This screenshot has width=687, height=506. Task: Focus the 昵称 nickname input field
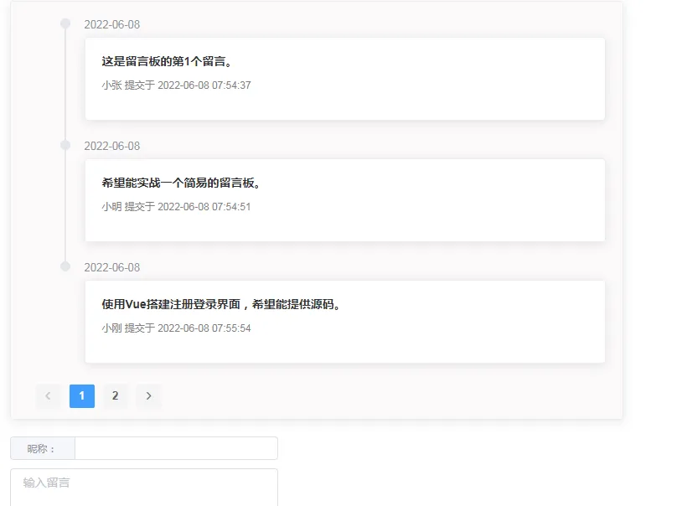coord(176,448)
